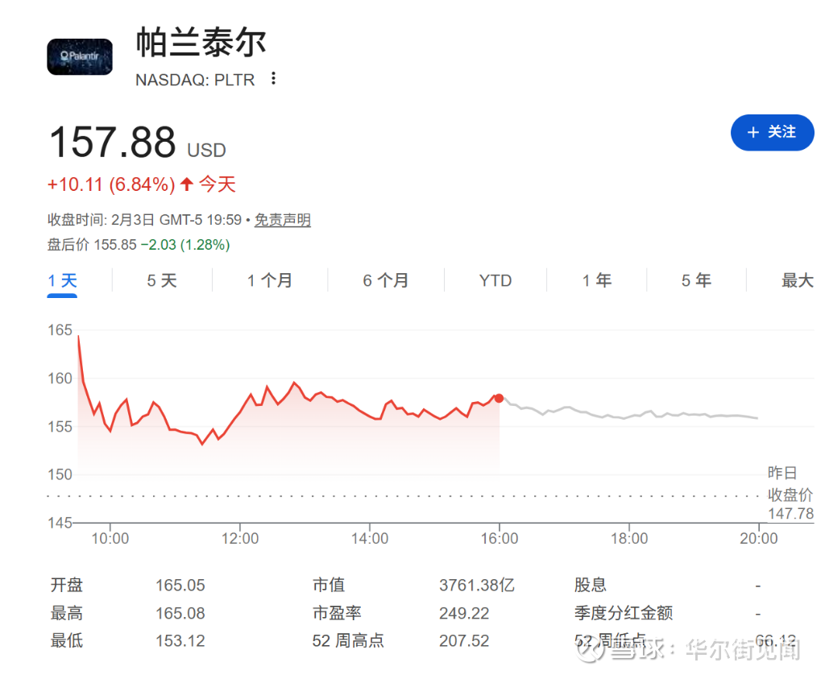Click the 昨日收盘价 147.78 label
Image resolution: width=825 pixels, height=675 pixels.
click(x=790, y=493)
